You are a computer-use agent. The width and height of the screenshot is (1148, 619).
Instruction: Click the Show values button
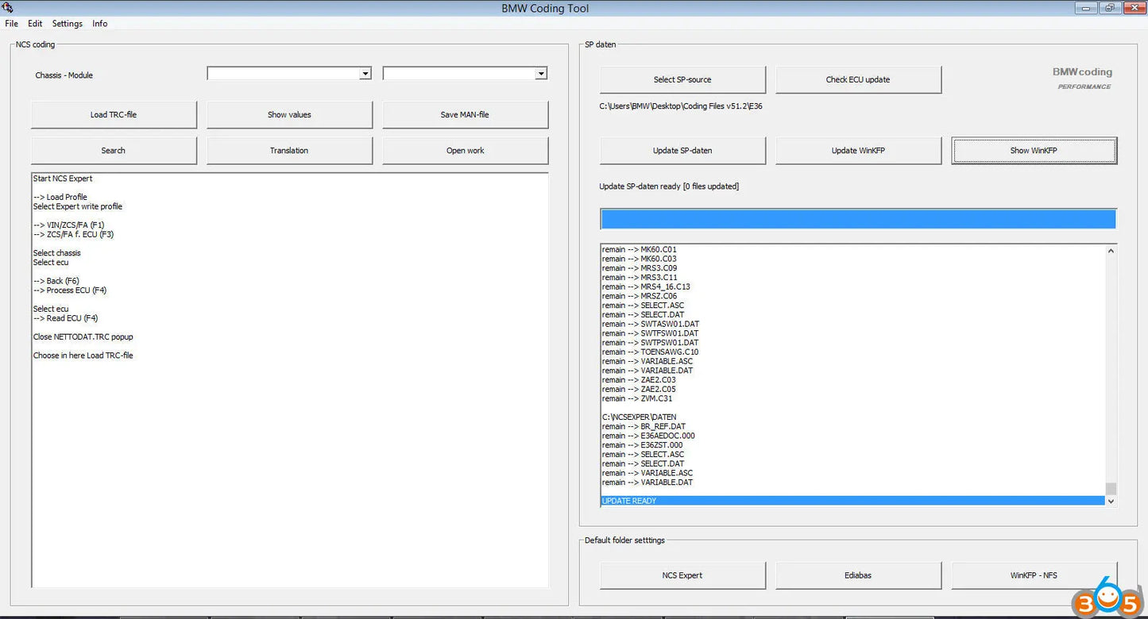click(289, 114)
